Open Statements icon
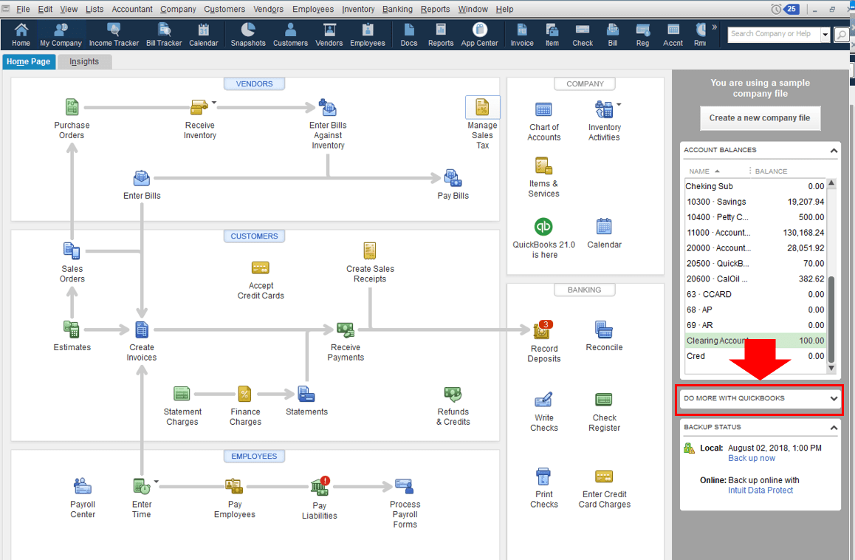This screenshot has height=560, width=855. click(x=306, y=394)
